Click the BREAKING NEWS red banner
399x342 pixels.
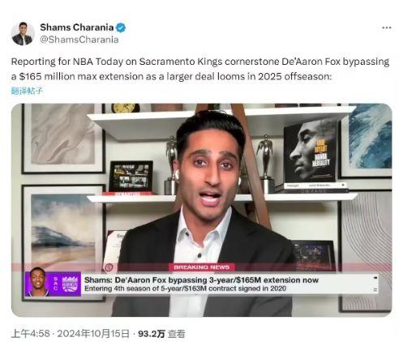pos(202,267)
